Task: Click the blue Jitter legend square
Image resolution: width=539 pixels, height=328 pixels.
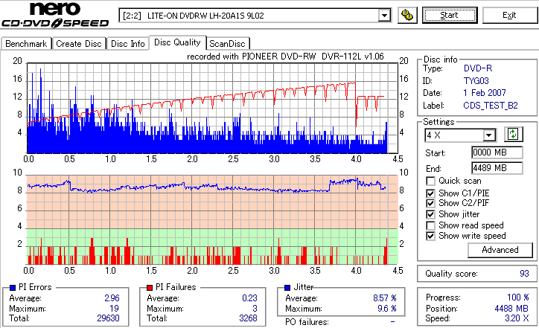Action: pos(287,288)
